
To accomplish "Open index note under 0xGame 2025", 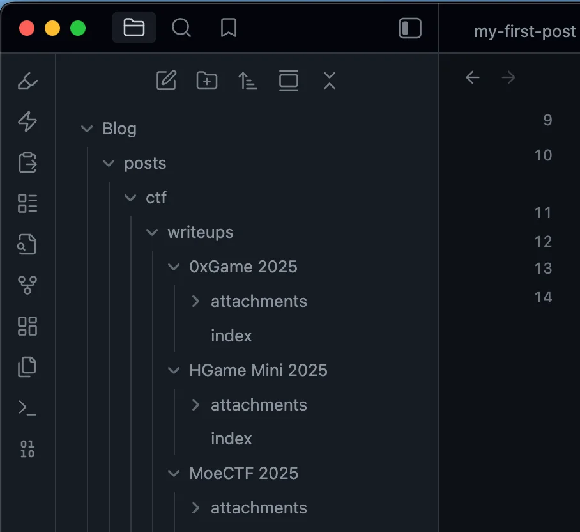I will pos(231,336).
